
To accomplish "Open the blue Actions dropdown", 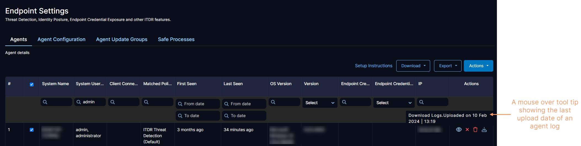I will click(478, 66).
